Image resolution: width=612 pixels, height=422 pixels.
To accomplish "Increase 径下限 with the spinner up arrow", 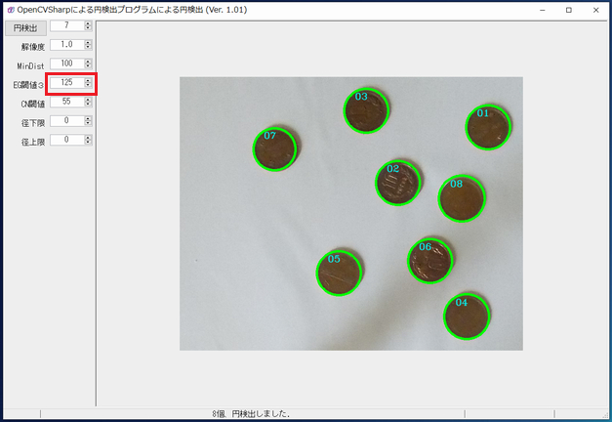I will point(88,119).
